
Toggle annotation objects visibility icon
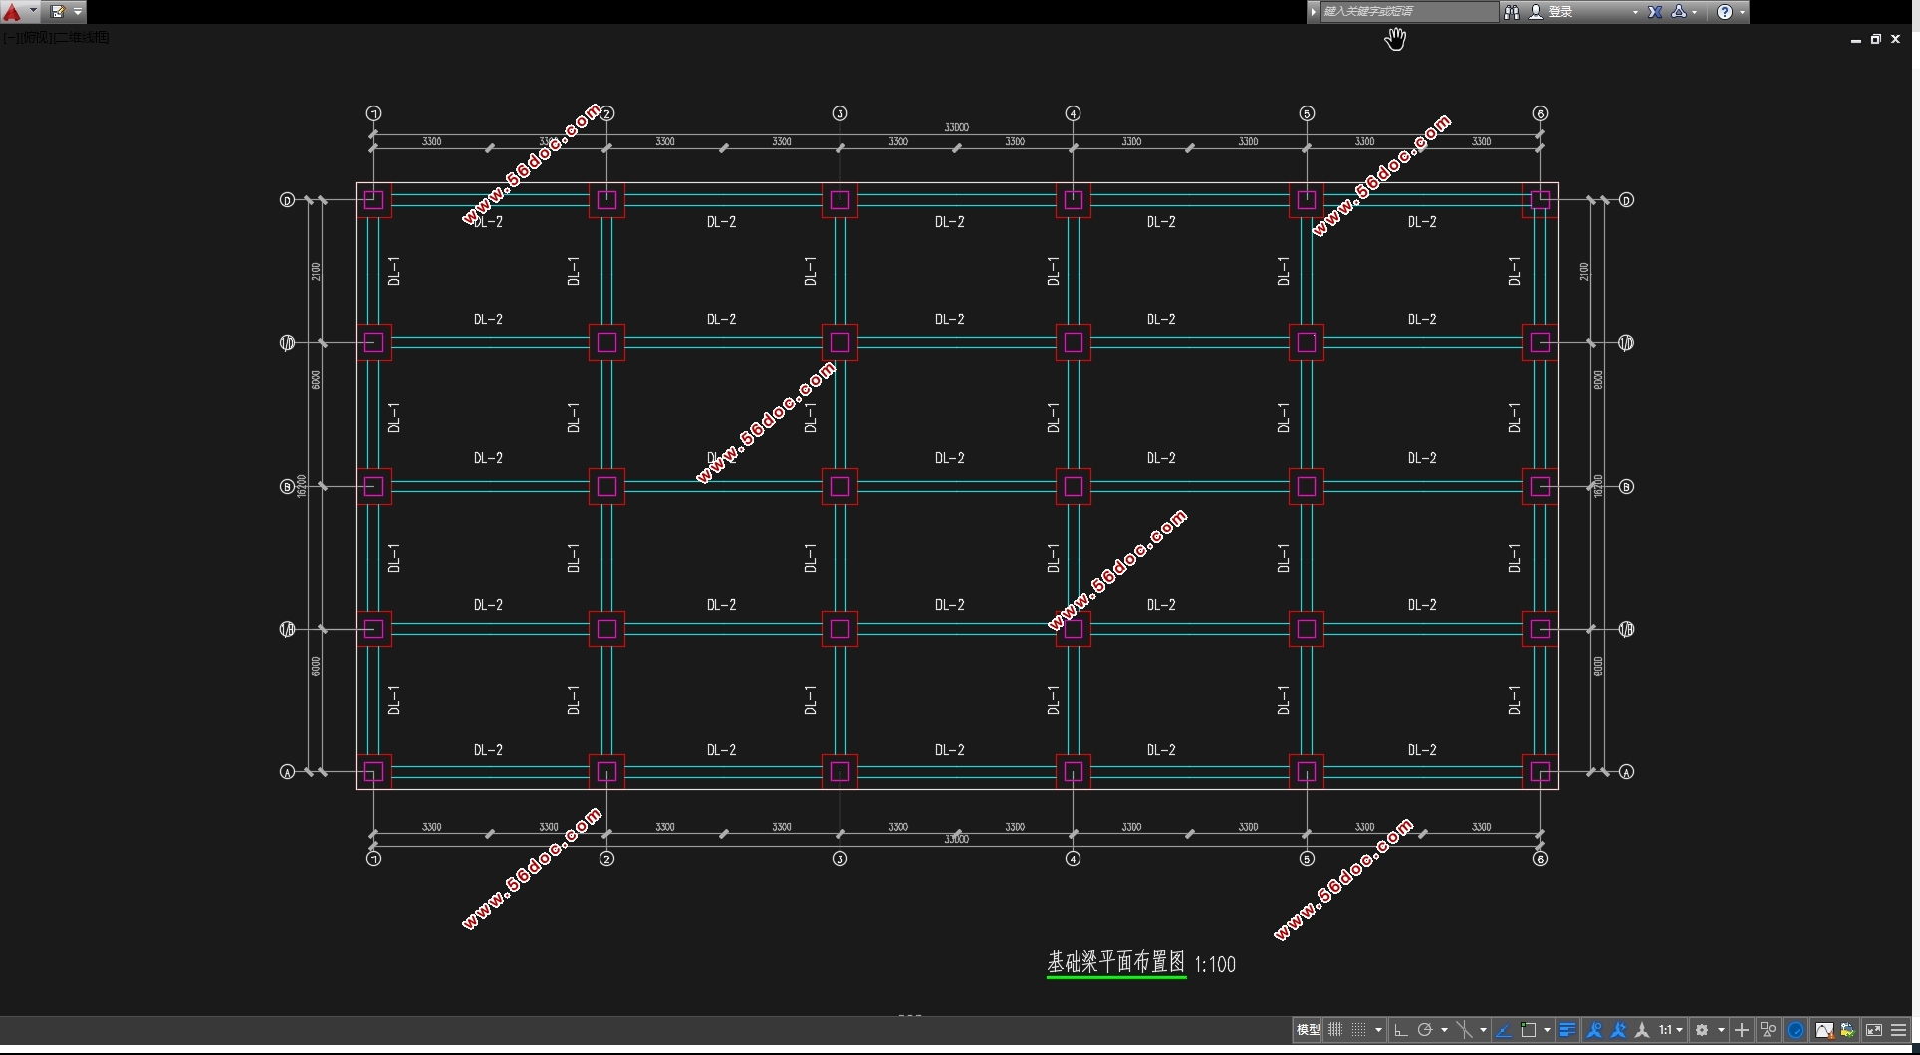point(1594,1030)
